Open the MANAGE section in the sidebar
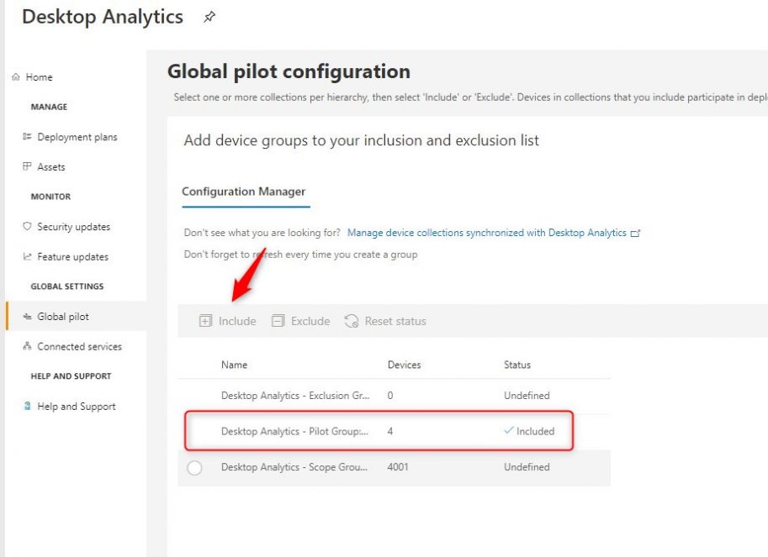 49,107
